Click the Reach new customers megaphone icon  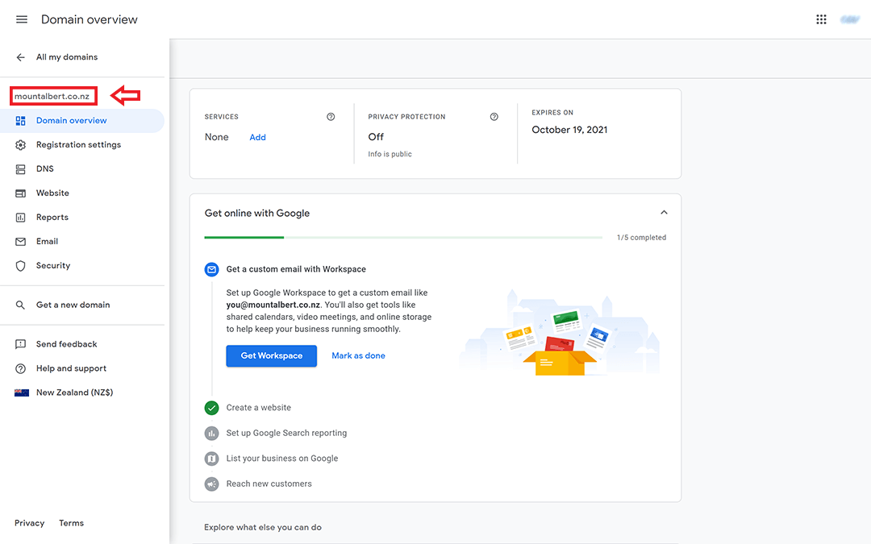click(211, 484)
